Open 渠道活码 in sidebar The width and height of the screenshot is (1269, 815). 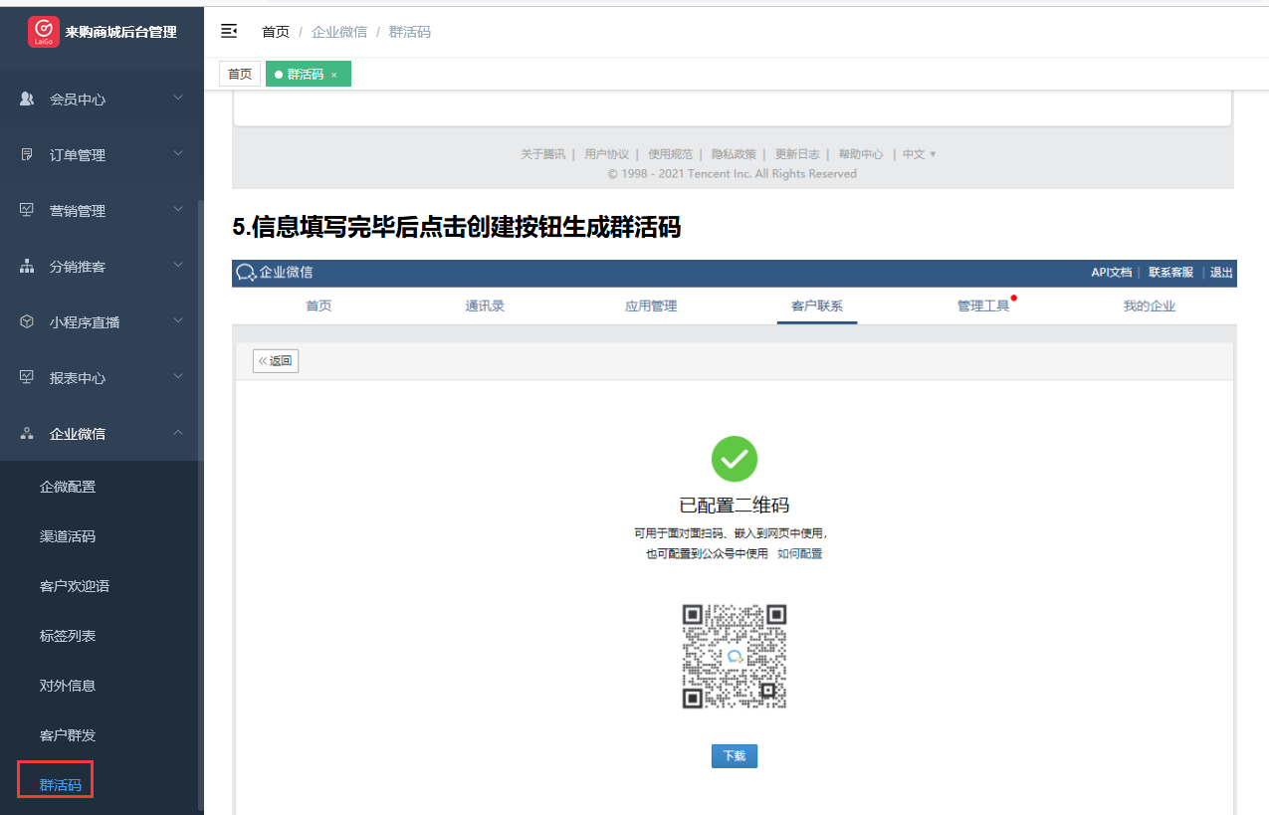point(68,536)
